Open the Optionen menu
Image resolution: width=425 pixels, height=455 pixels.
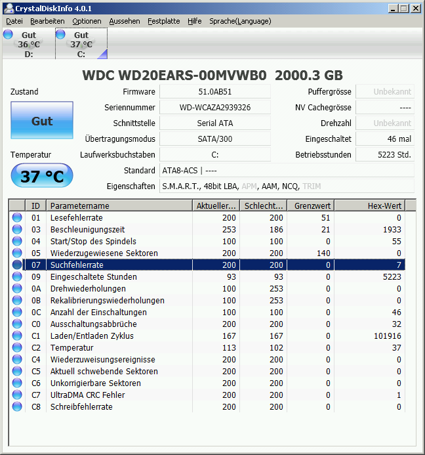click(x=87, y=21)
